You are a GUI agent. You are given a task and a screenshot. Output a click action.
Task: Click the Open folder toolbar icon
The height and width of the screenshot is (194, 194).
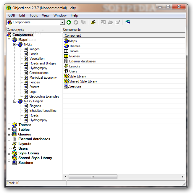[x=93, y=22]
